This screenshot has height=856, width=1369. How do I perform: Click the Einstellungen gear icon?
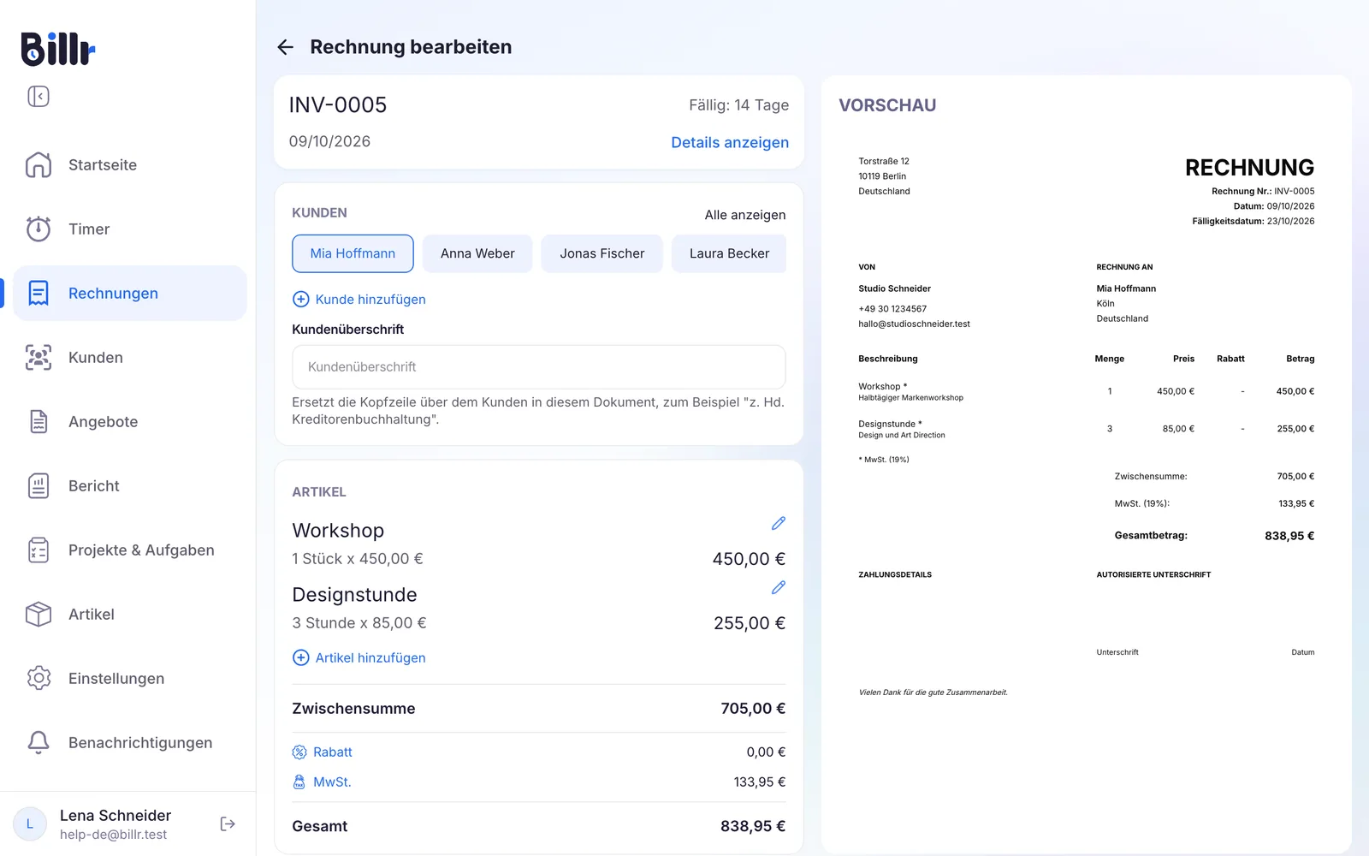click(x=39, y=678)
